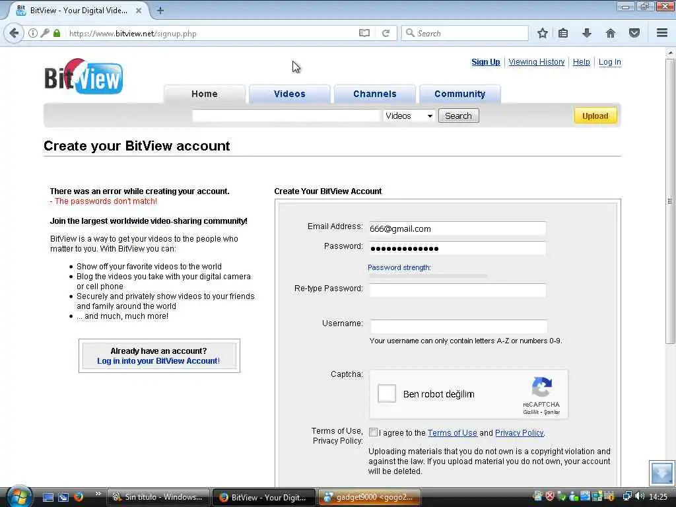Show site information via the info icon

click(33, 33)
